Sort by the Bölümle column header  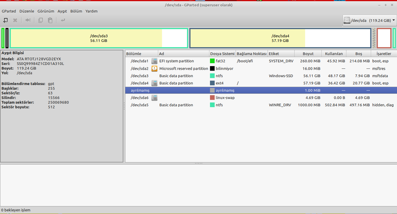point(142,54)
